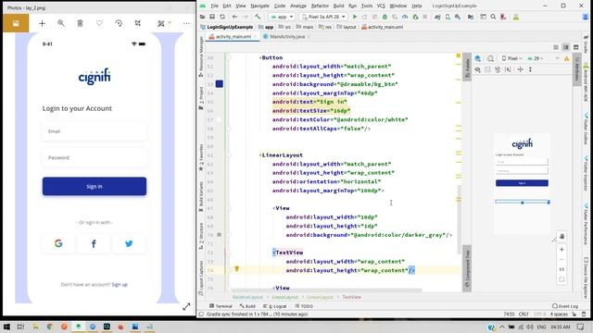Select the activity_main.xml editor tab

[233, 37]
